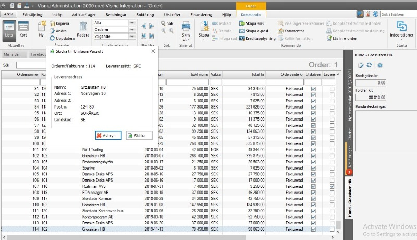The height and width of the screenshot is (240, 417).
Task: Open Kreditupplysning
Action: pos(257,38)
